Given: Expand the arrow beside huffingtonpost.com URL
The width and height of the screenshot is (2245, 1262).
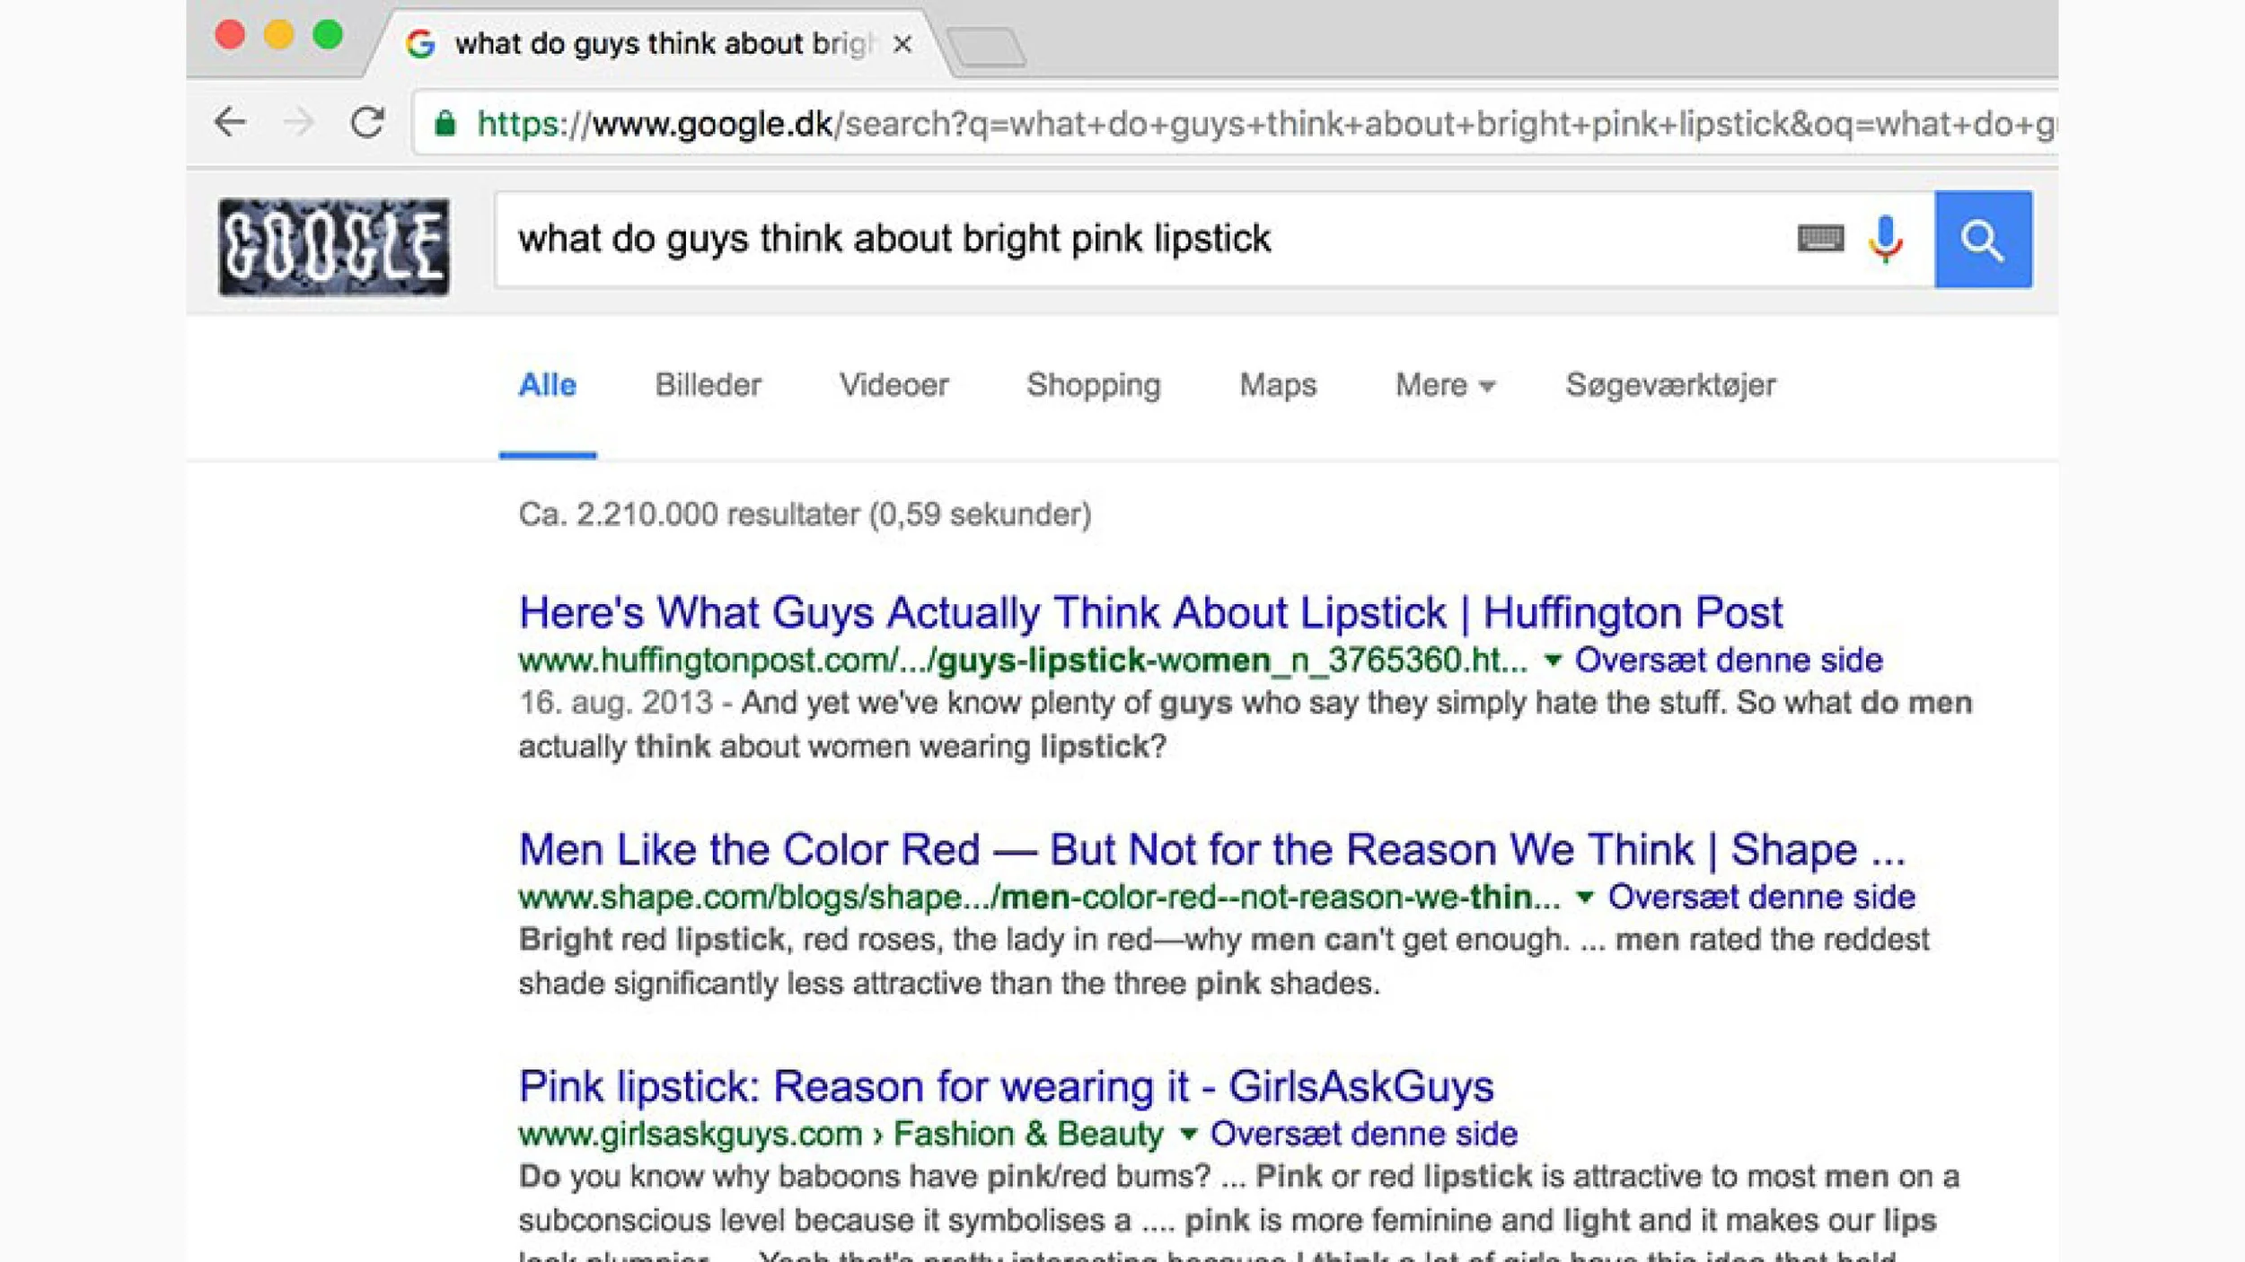Looking at the screenshot, I should (1552, 661).
